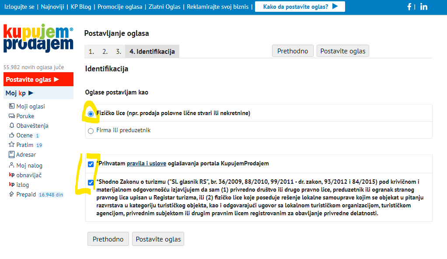Click the KupujemProdajem logo
The width and height of the screenshot is (447, 259).
(38, 38)
